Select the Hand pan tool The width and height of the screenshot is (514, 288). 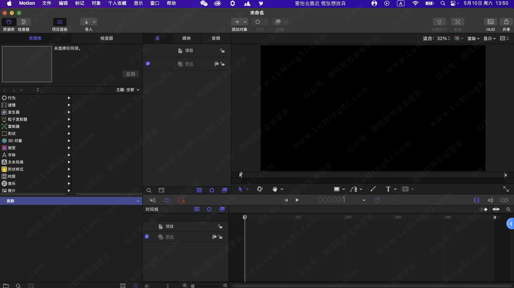[x=275, y=189]
